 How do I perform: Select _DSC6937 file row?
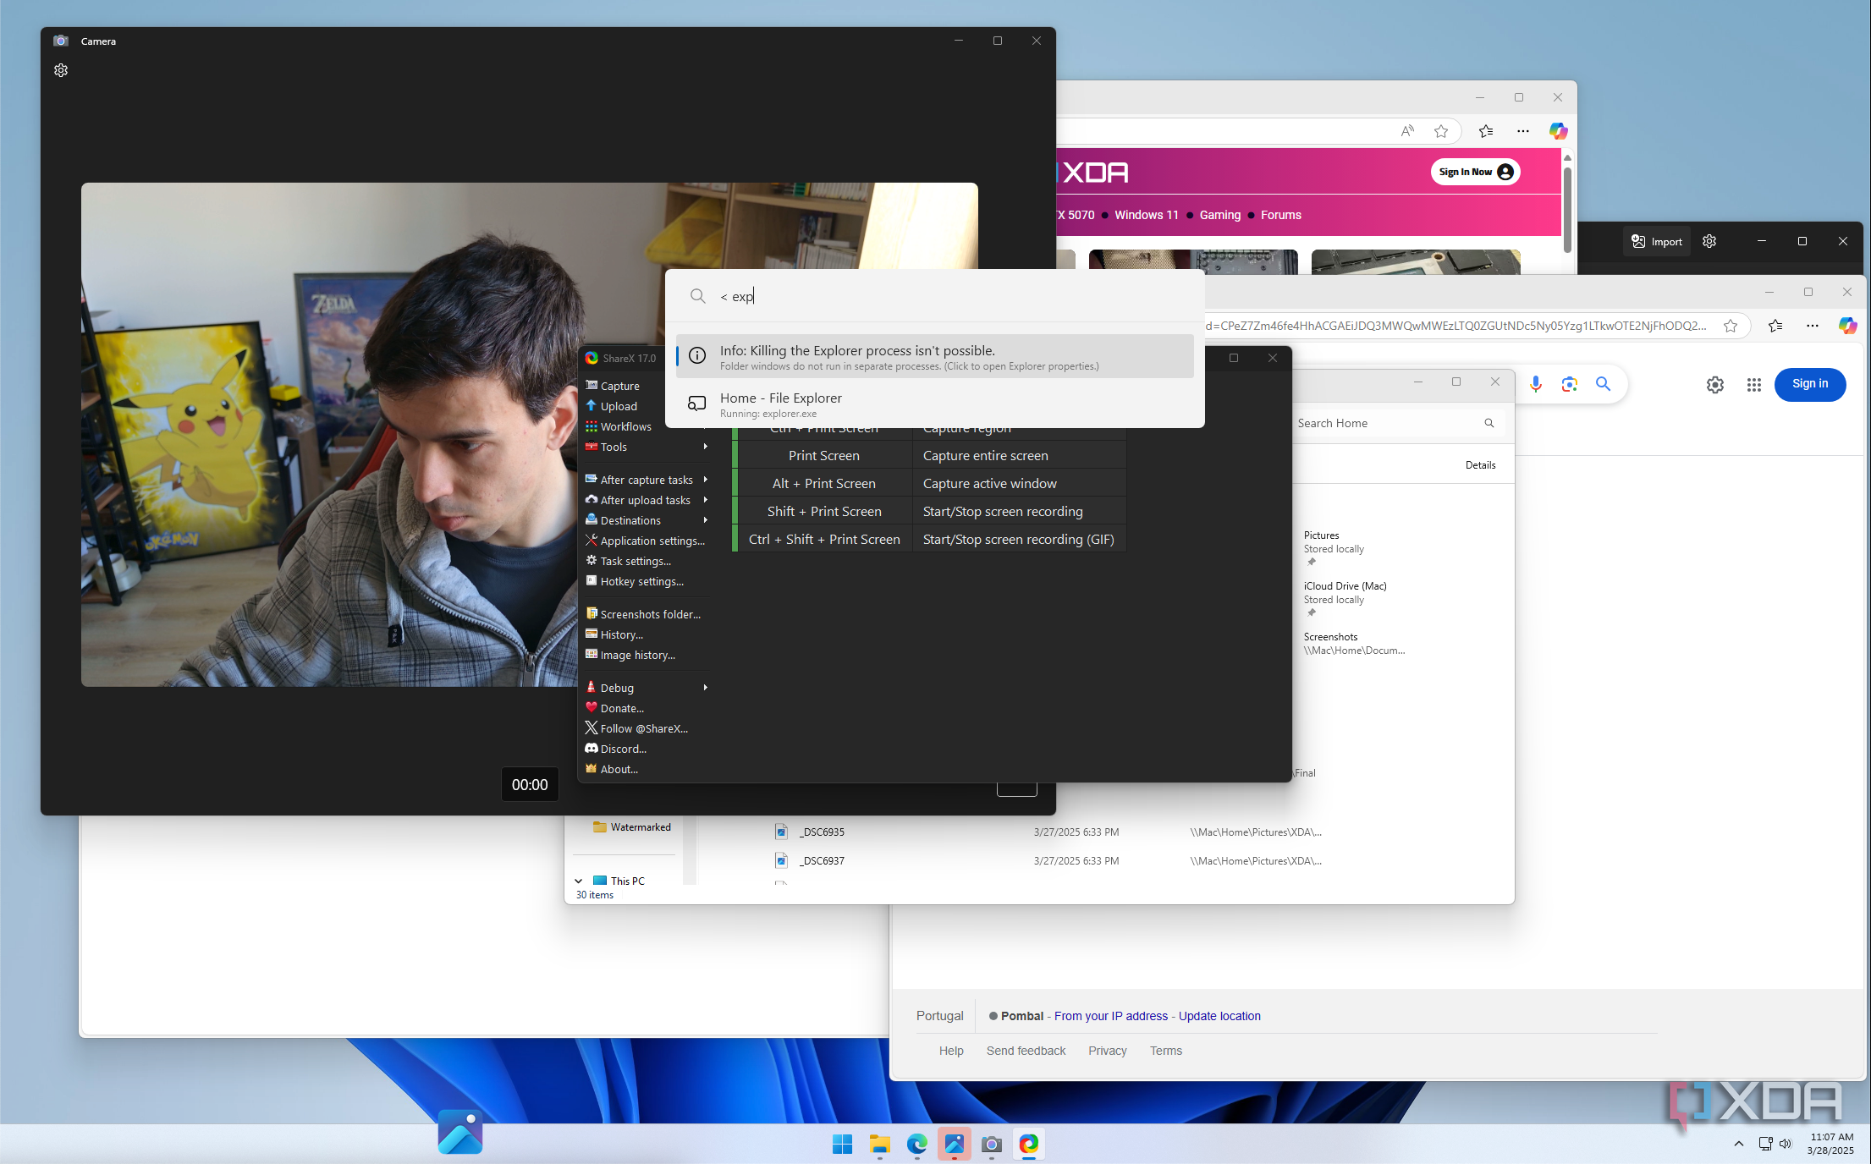[1048, 861]
